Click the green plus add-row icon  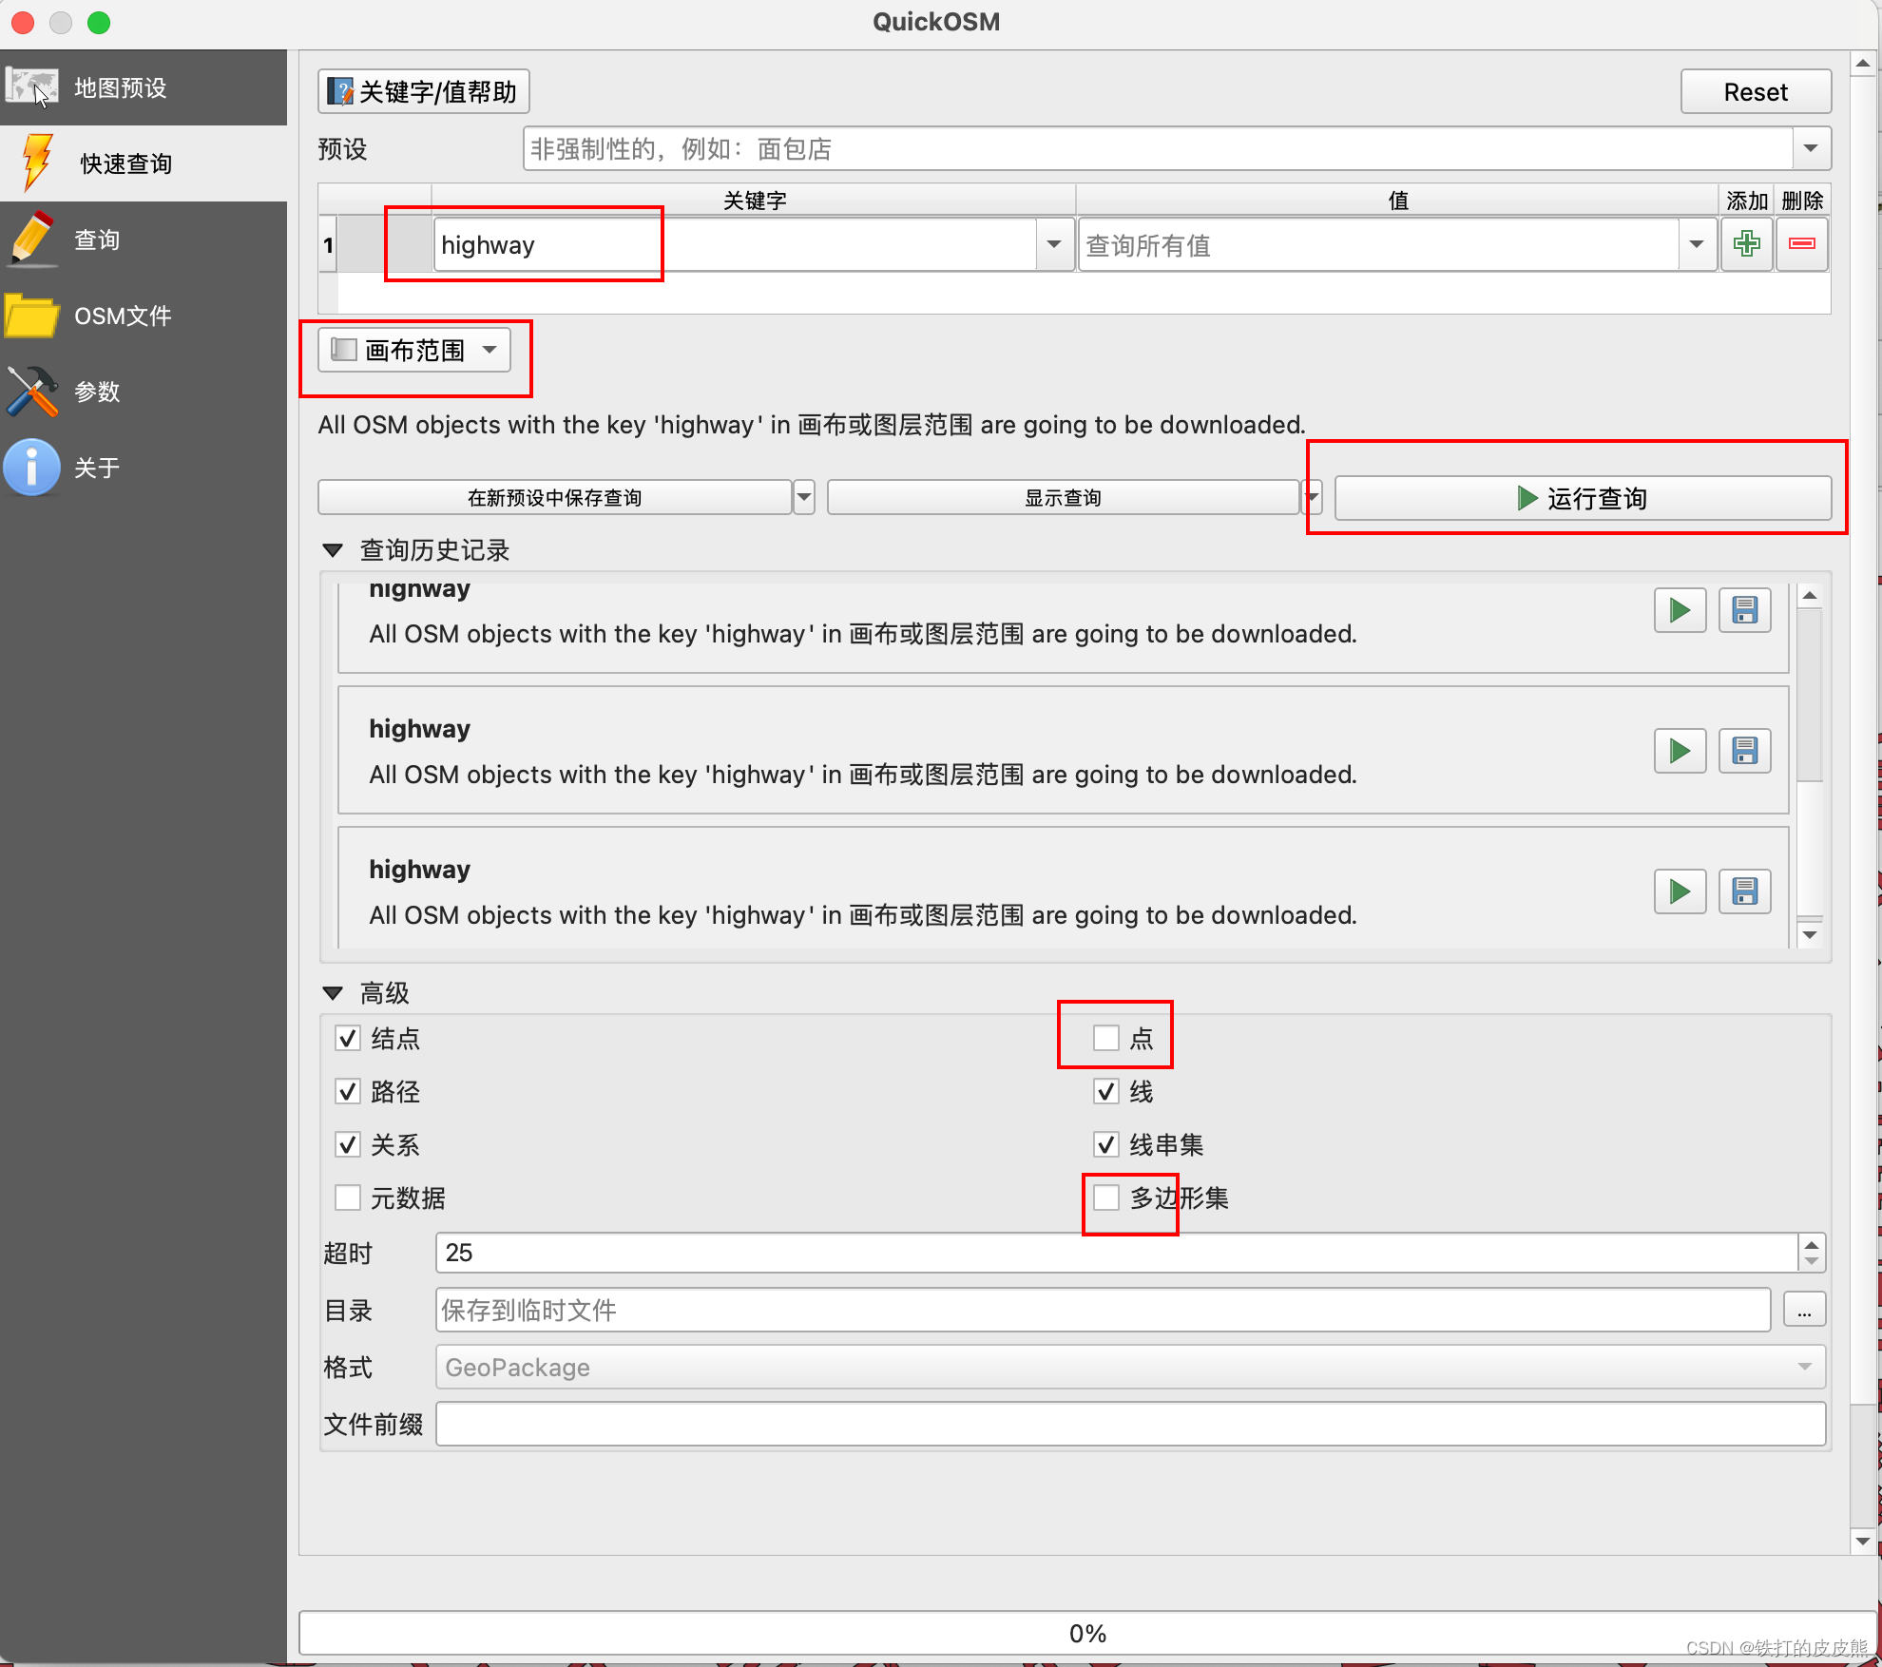tap(1746, 244)
